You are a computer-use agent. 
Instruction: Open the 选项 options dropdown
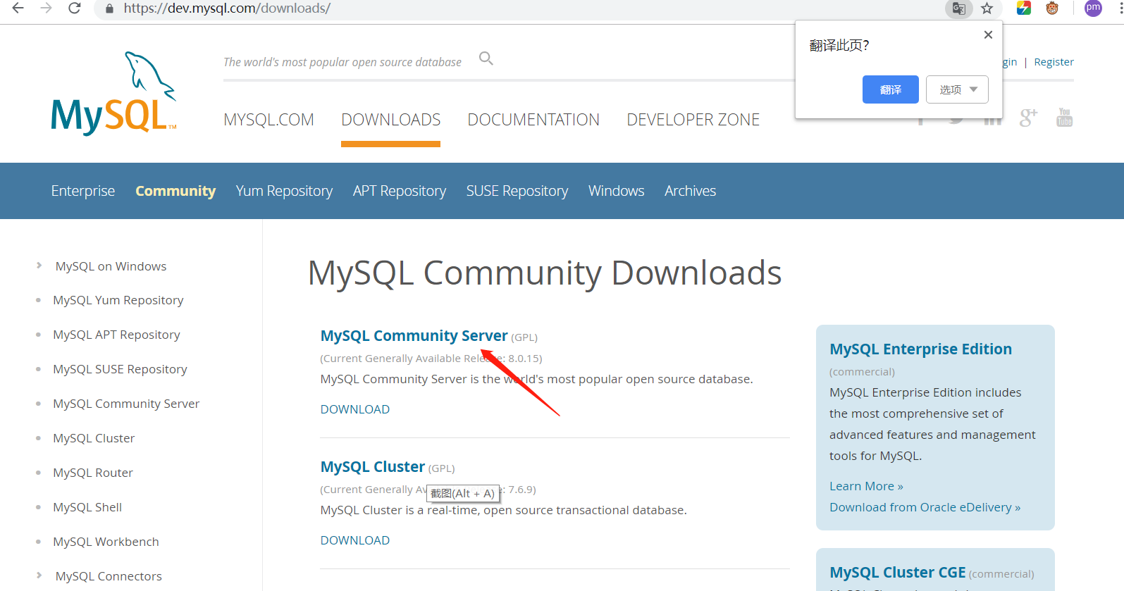click(957, 89)
